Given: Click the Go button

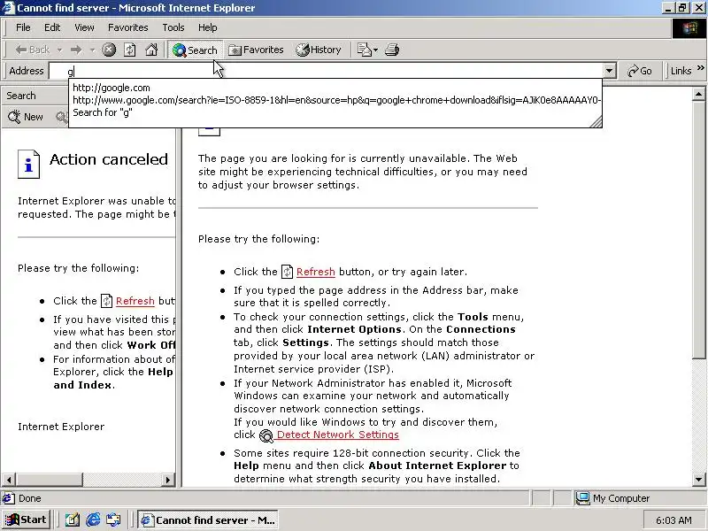Looking at the screenshot, I should click(x=640, y=71).
